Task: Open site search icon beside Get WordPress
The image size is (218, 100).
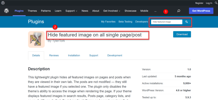Action: click(179, 11)
